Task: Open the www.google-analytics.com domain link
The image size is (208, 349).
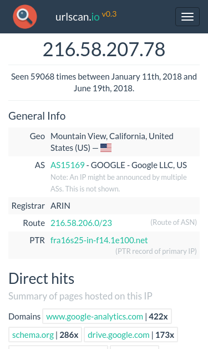Action: (x=94, y=317)
